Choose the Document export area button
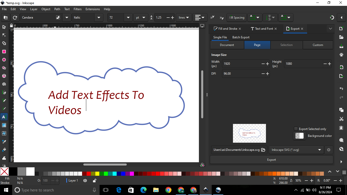This screenshot has height=195, width=347. pos(227,45)
